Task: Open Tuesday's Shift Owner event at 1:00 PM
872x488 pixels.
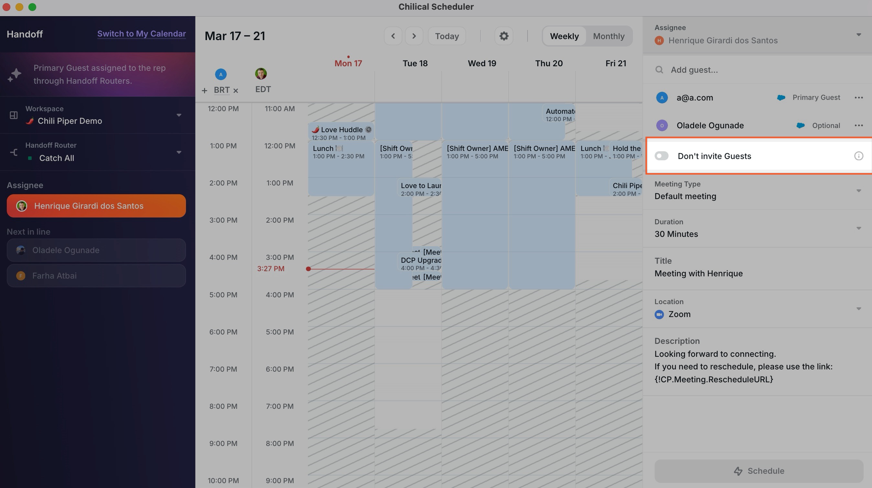Action: 394,215
